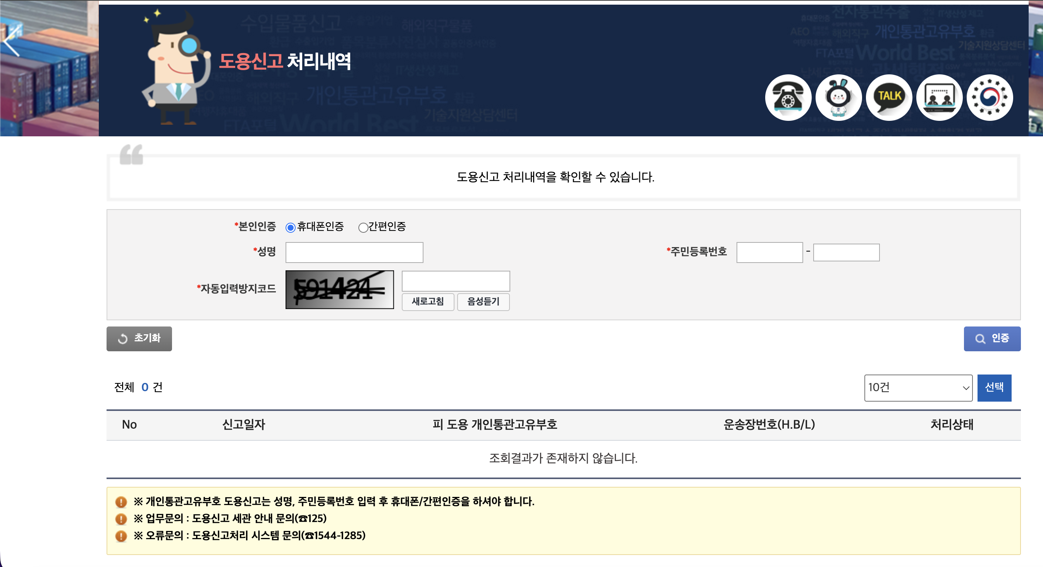Click the captcha image 591424
Viewport: 1043px width, 567px height.
[339, 290]
